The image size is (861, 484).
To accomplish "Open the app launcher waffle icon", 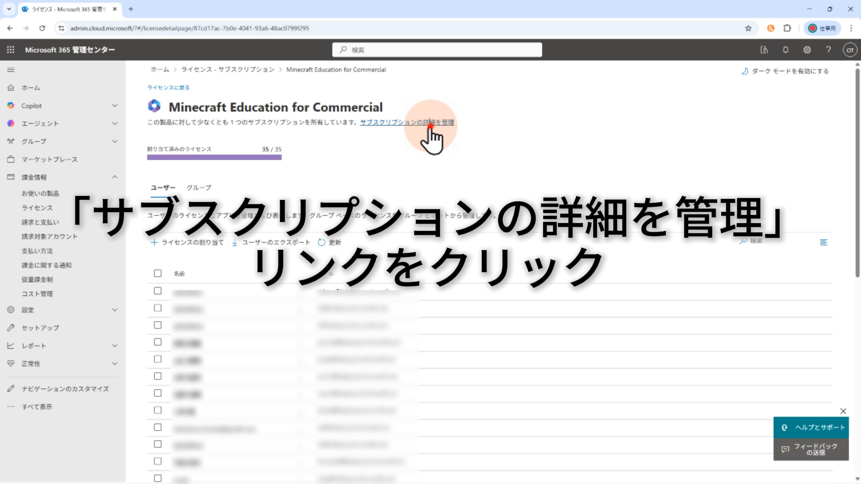I will tap(11, 50).
